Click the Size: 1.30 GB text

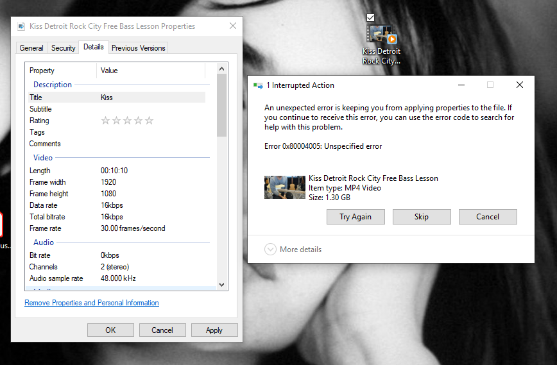329,198
